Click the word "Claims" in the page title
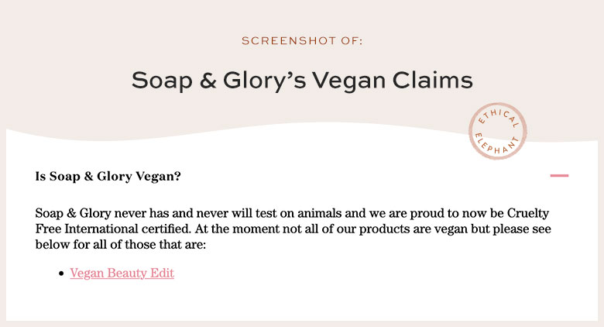The width and height of the screenshot is (604, 327). point(433,81)
